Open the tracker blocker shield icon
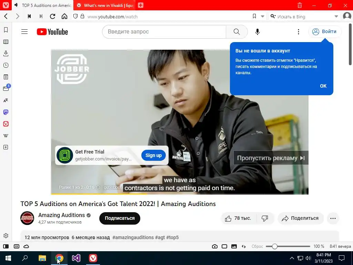 (x=75, y=16)
